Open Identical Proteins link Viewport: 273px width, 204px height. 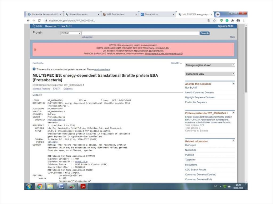(x=41, y=89)
